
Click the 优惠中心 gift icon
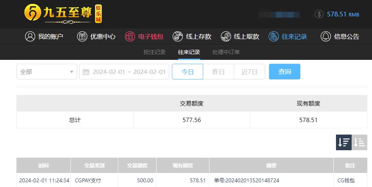[82, 36]
